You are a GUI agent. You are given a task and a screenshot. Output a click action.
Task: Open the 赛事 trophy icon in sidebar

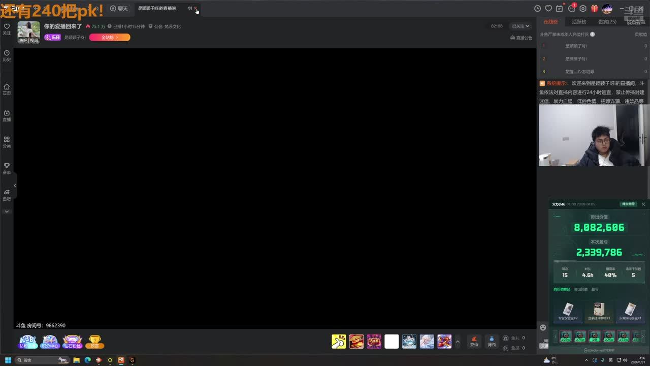7,168
